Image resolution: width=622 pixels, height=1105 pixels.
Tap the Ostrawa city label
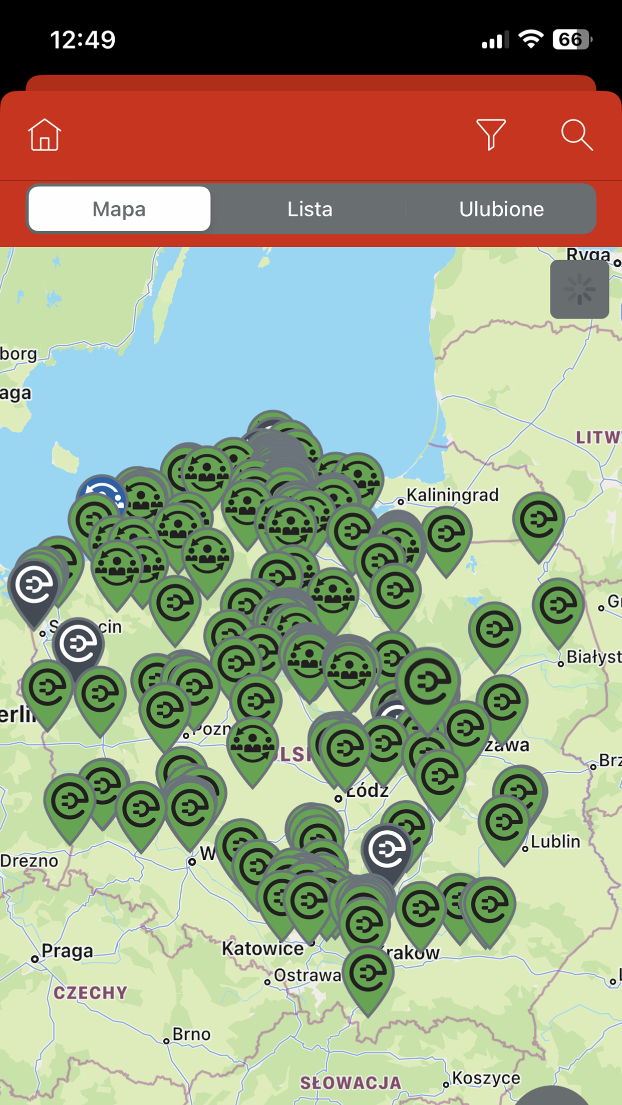click(307, 975)
